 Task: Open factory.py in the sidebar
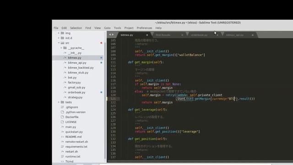click(x=74, y=82)
